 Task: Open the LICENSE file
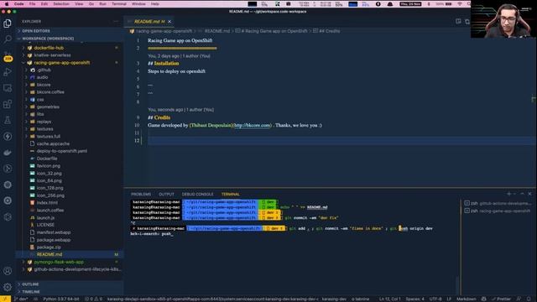pos(45,225)
